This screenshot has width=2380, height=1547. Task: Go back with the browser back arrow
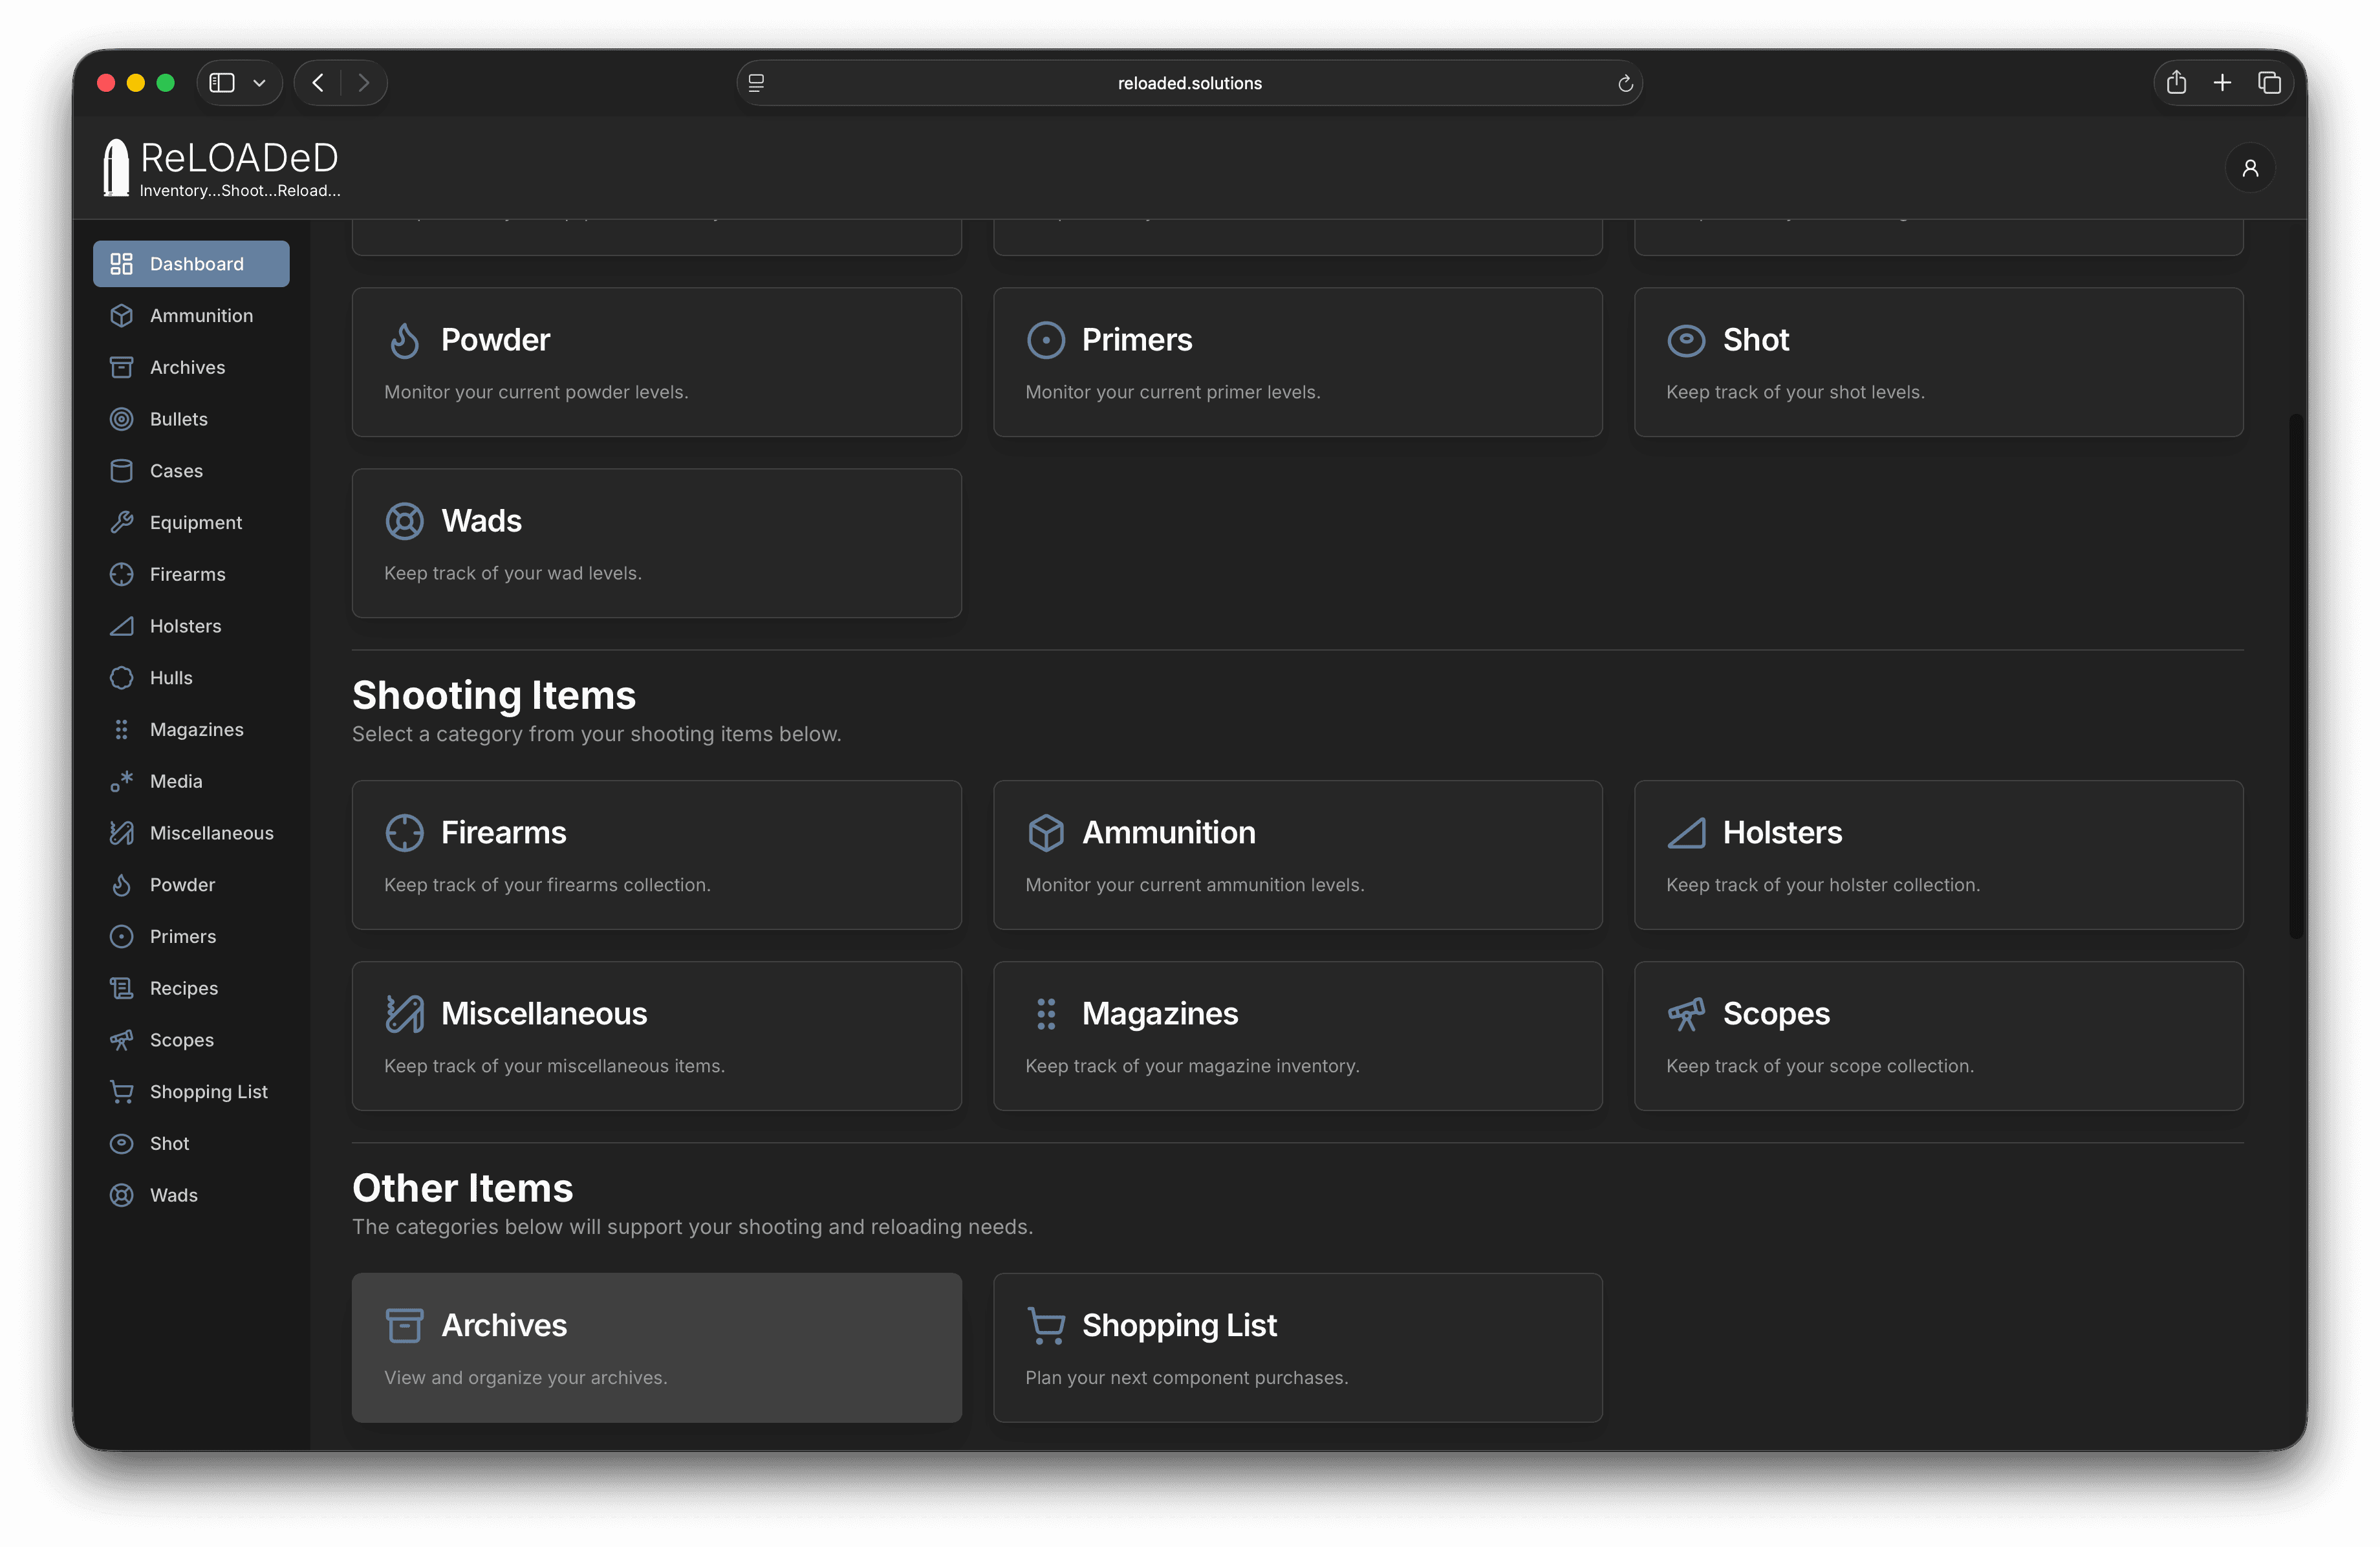(318, 83)
